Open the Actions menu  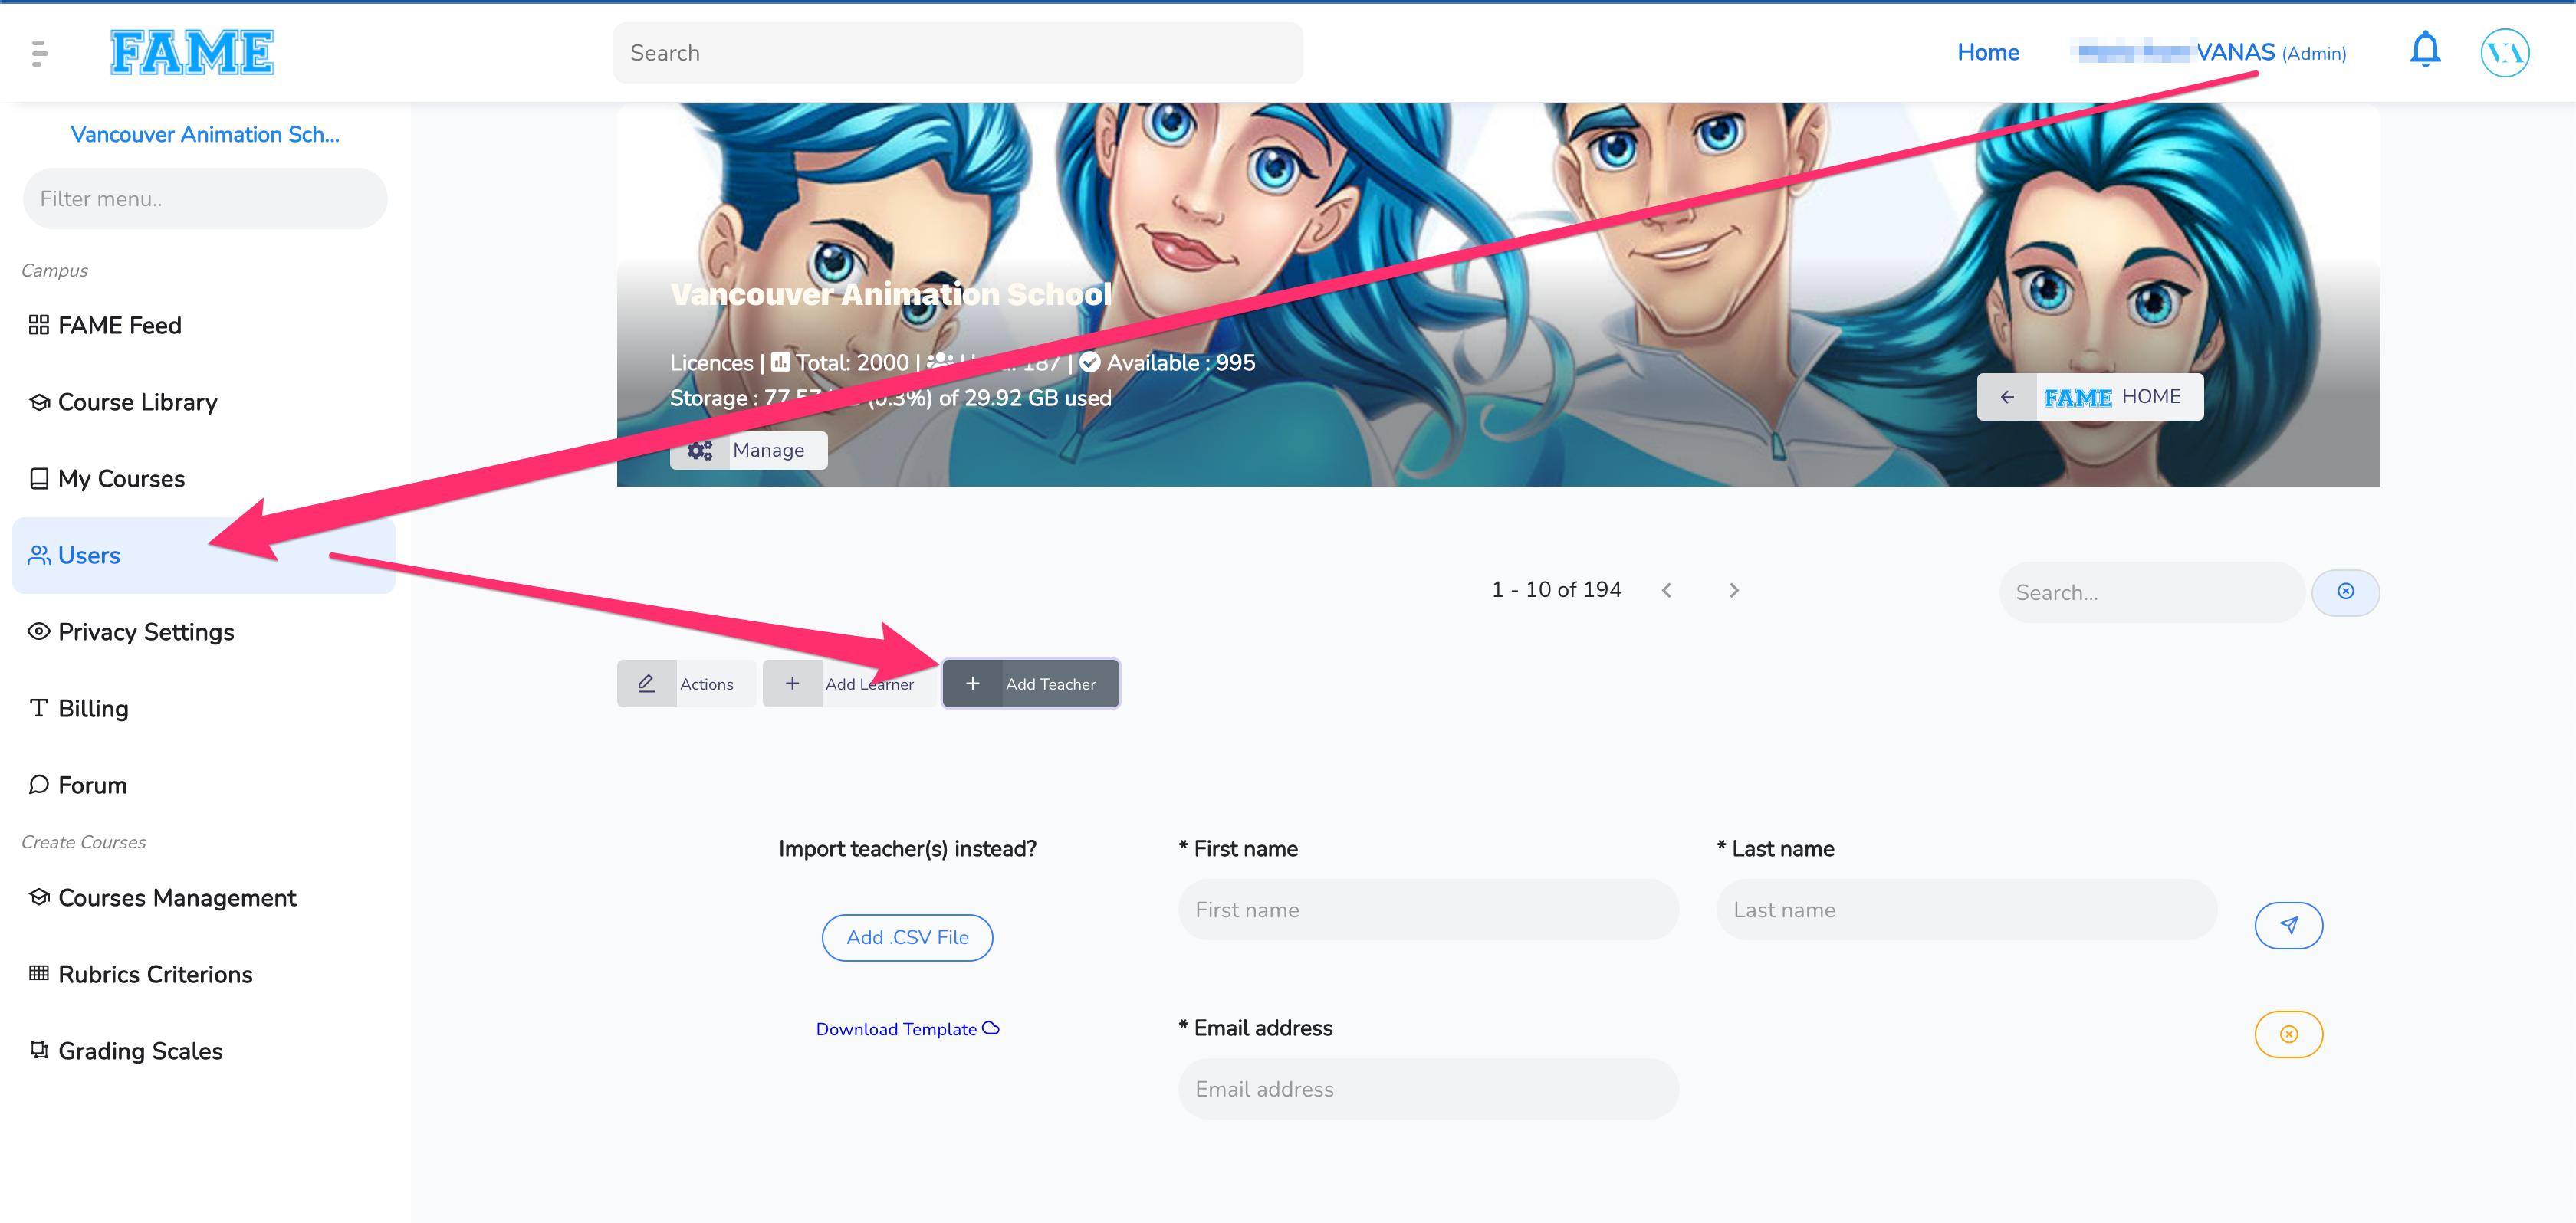tap(687, 684)
